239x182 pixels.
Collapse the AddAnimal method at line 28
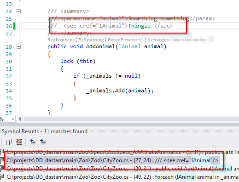coord(18,46)
